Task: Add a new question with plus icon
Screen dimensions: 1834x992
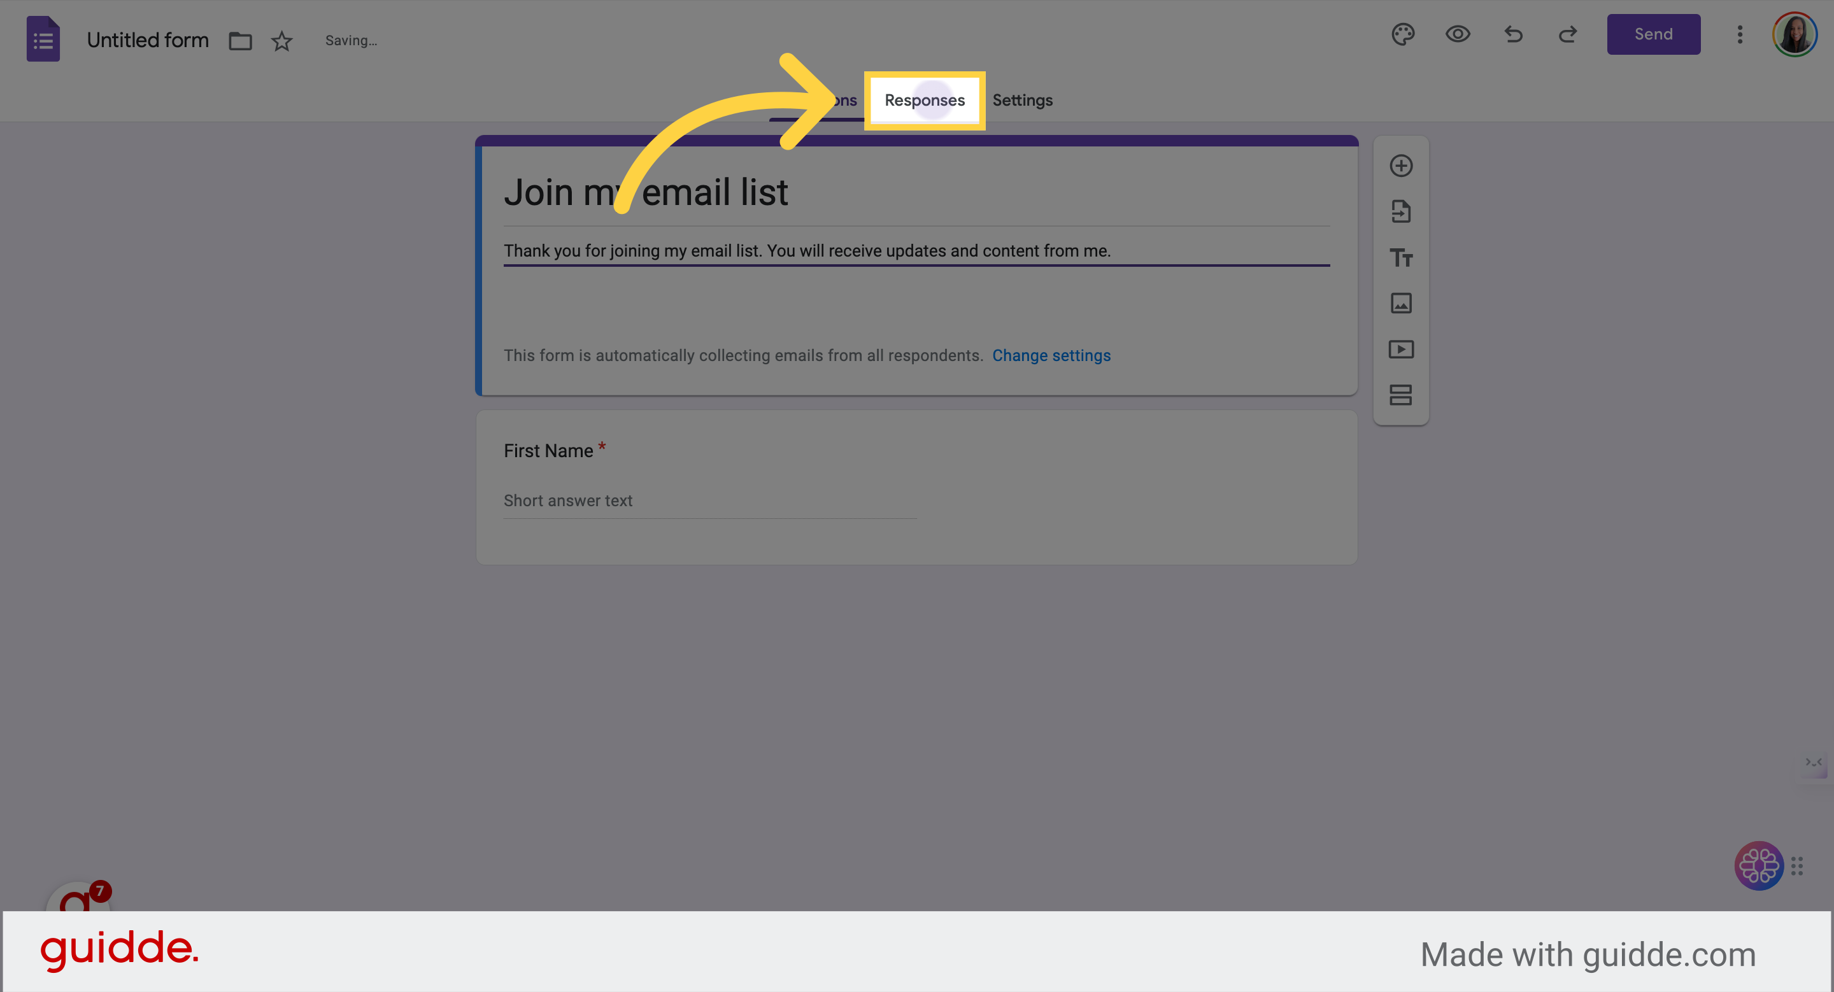Action: click(1400, 166)
